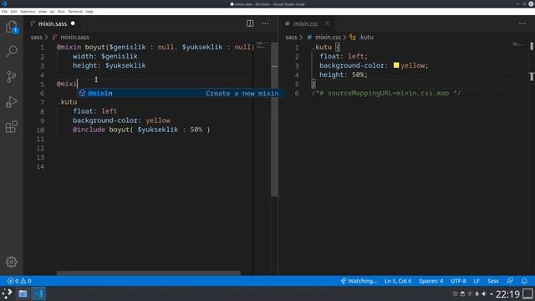Image resolution: width=535 pixels, height=301 pixels.
Task: Open the volume control in system tray
Action: 484,293
